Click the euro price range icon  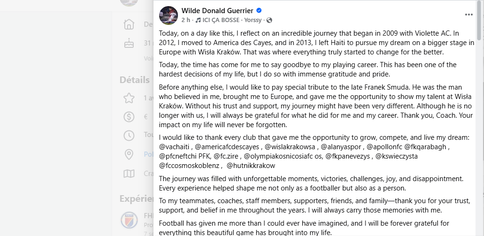coord(129,117)
